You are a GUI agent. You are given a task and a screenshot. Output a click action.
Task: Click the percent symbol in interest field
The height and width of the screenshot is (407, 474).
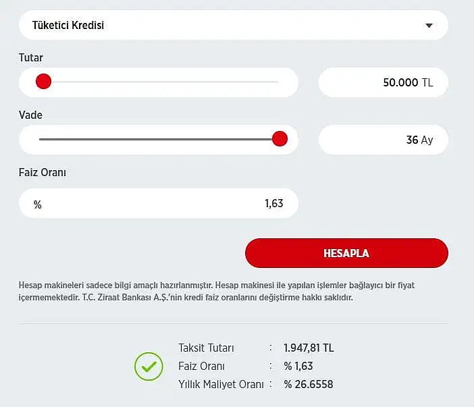38,205
